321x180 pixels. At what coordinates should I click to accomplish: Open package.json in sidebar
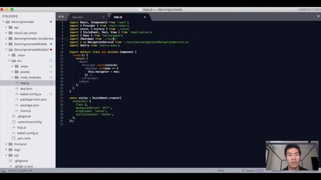tap(30, 105)
